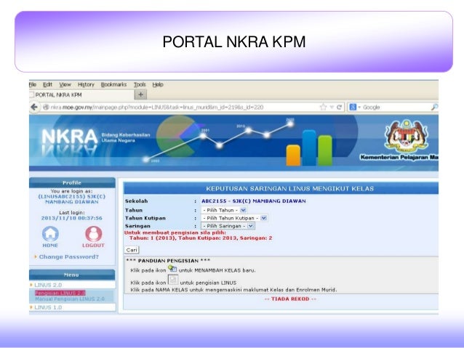Viewport: 464px width, 348px height.
Task: Open the address bar history dropdown arrow
Action: tap(332, 107)
